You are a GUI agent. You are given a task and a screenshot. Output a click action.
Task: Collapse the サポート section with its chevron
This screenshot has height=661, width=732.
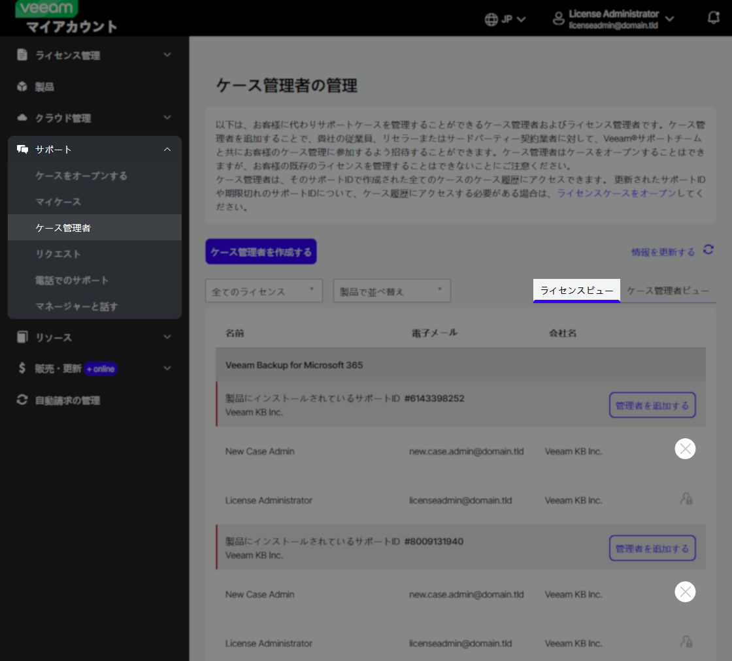click(167, 149)
